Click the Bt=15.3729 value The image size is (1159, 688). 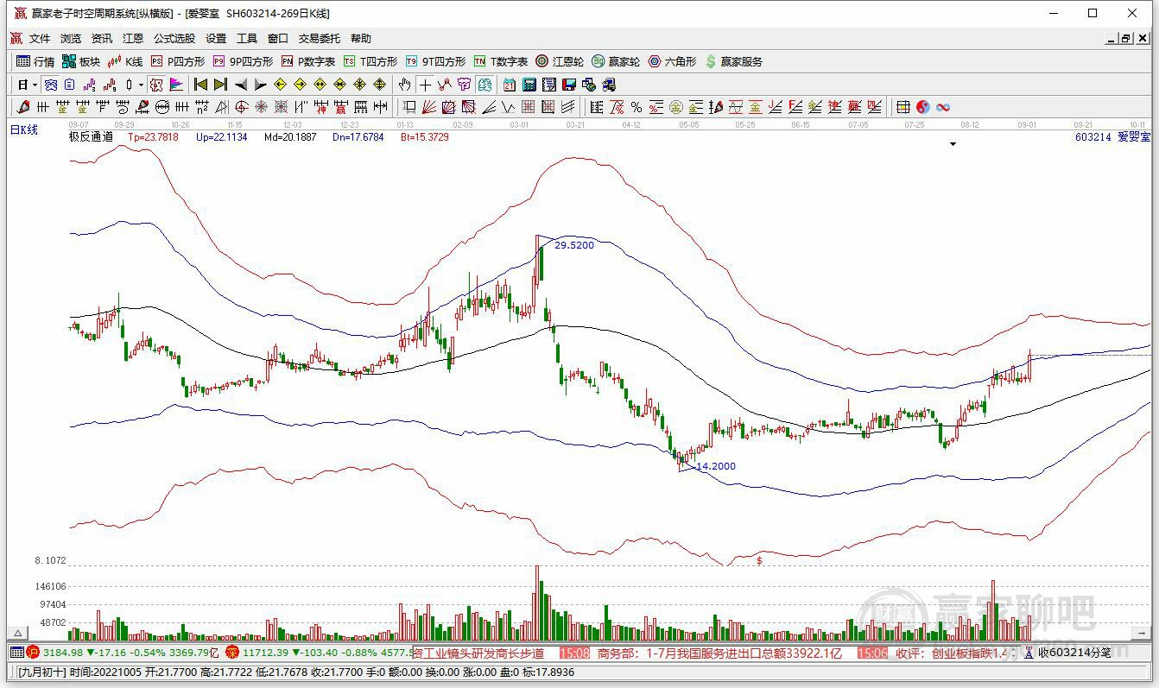coord(425,136)
